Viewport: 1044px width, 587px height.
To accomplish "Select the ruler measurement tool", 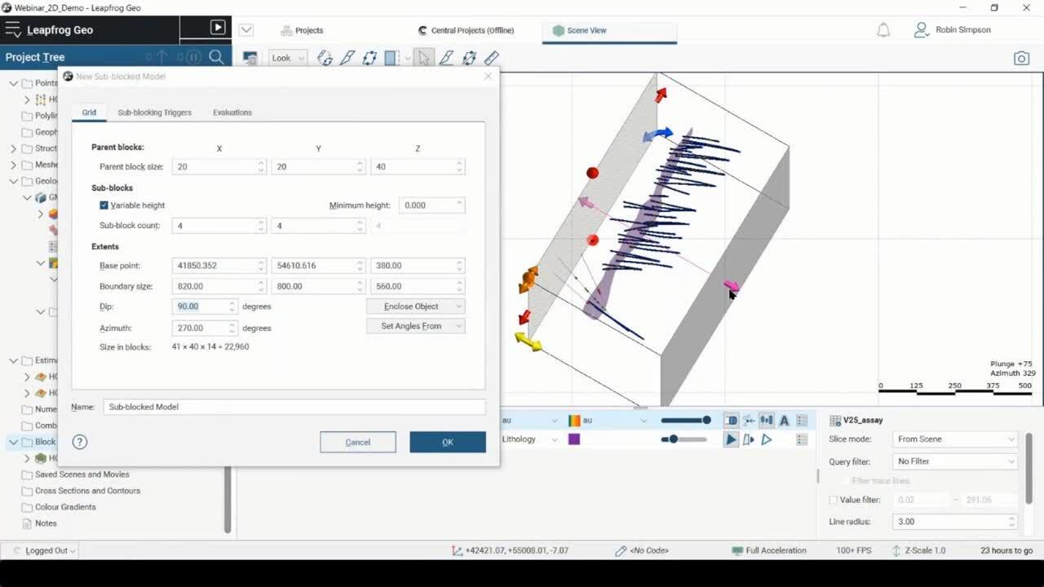I will 492,58.
